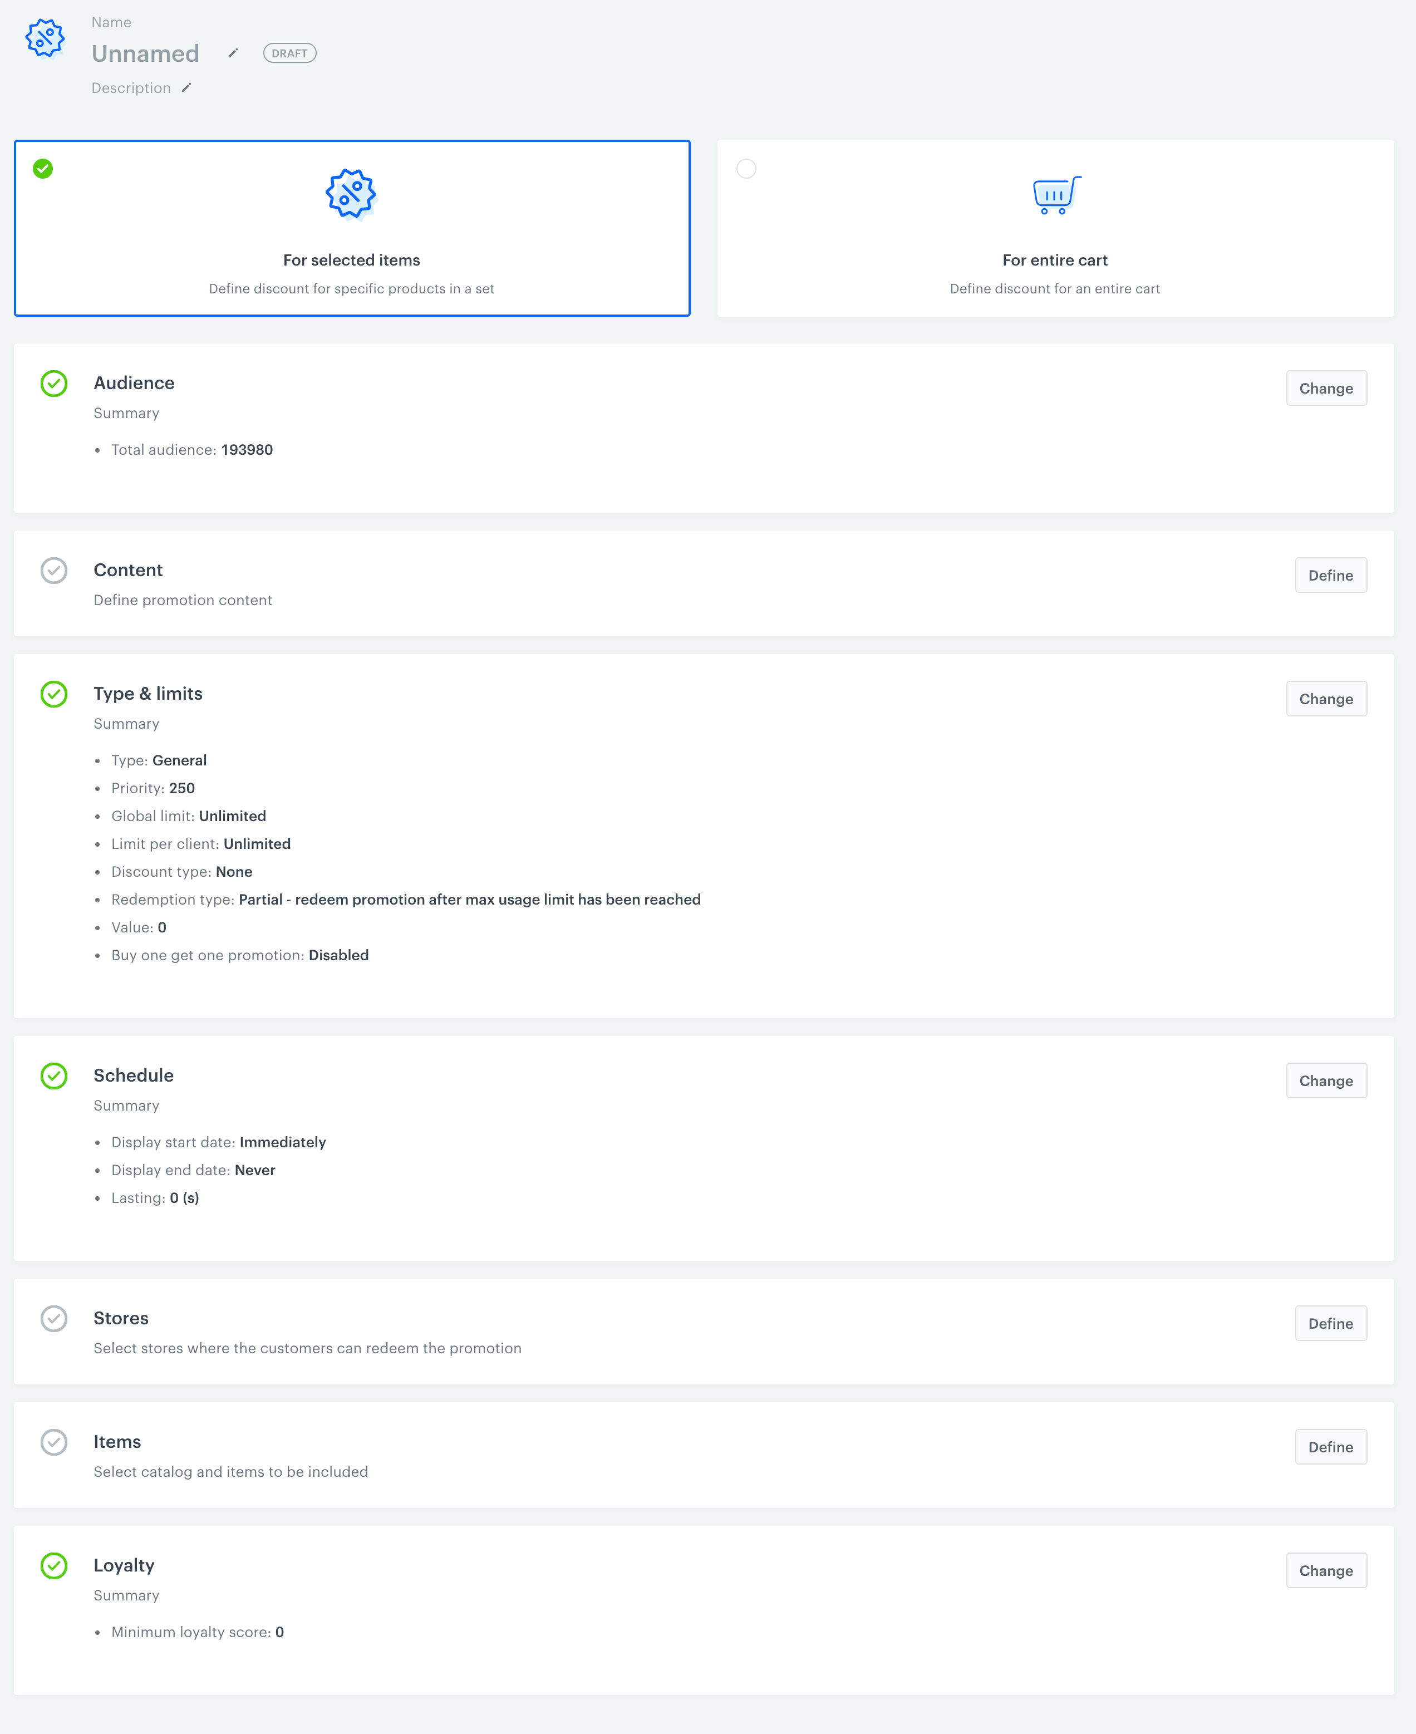The image size is (1416, 1734).
Task: Click the shopping cart icon in the entire cart card
Action: [1055, 196]
